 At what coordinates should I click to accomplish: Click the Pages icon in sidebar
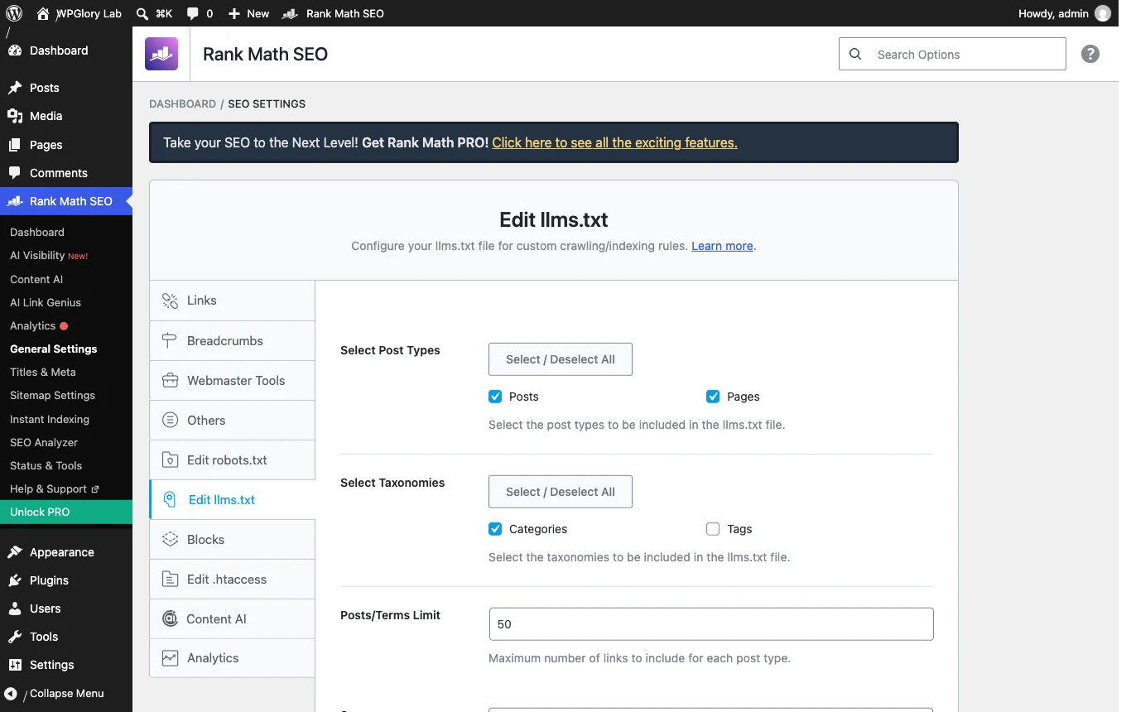coord(15,145)
